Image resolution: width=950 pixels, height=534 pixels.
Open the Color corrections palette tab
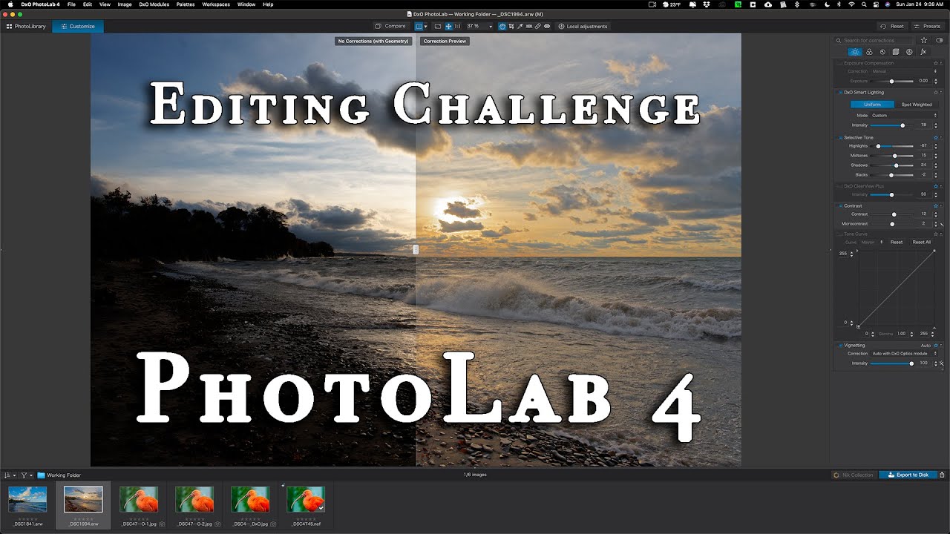click(869, 52)
